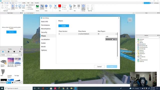
Task: Open the Color dropdown arrow
Action: tap(59, 9)
